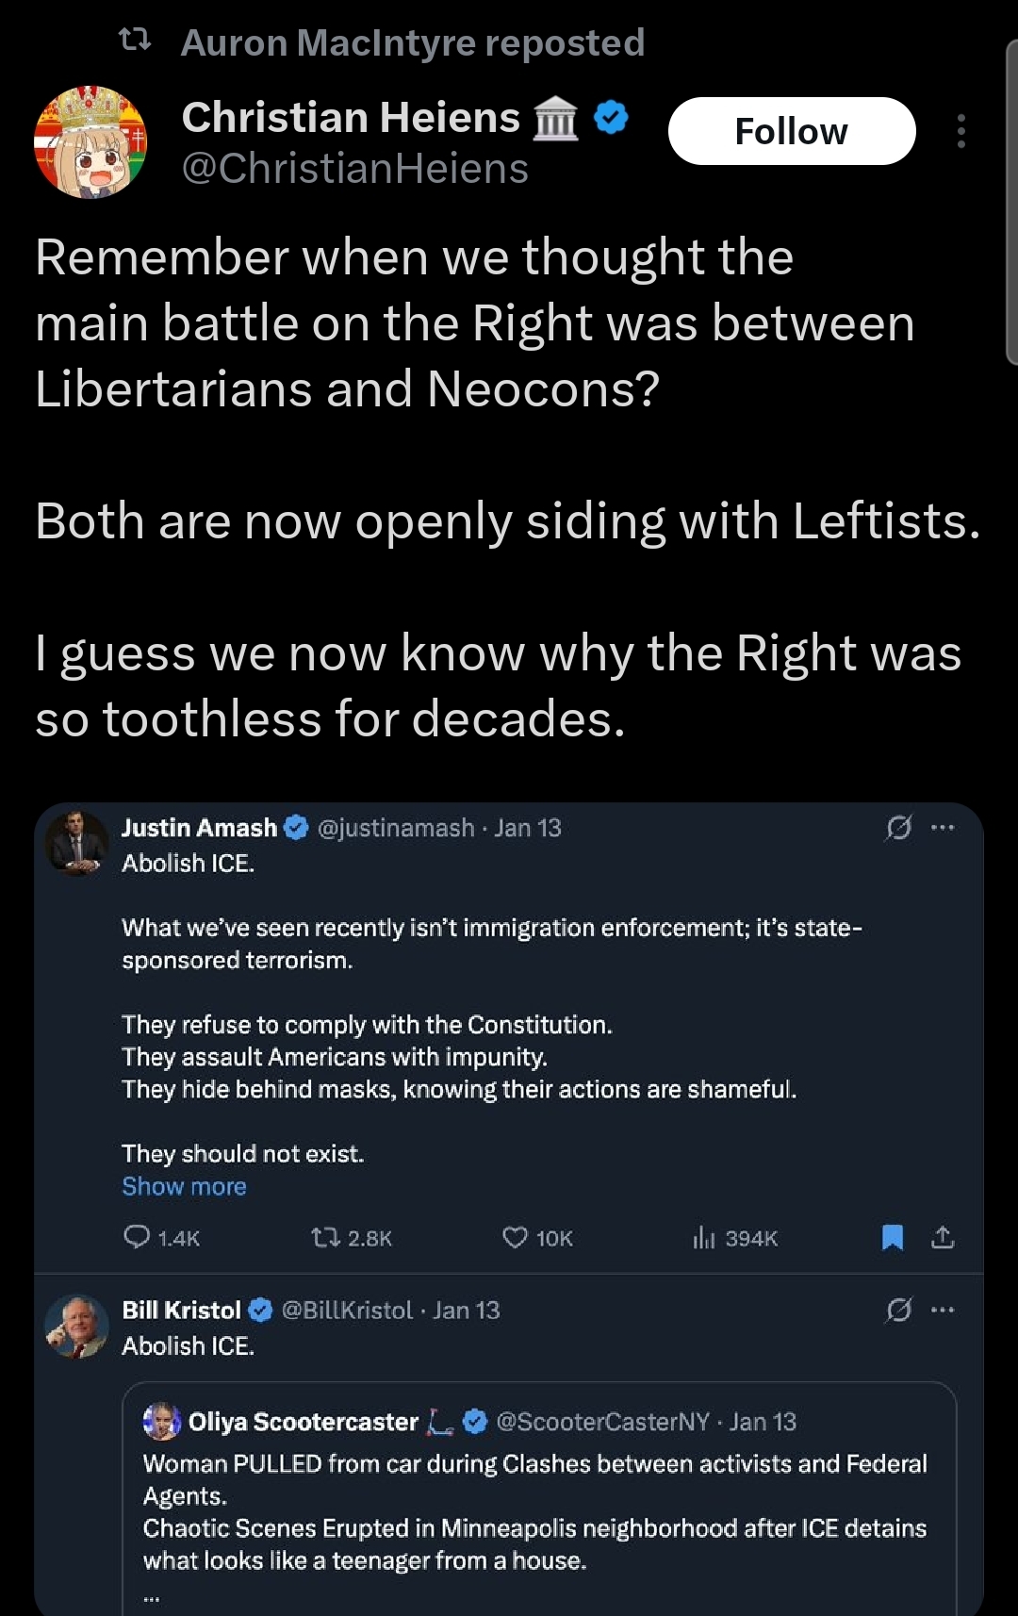1018x1616 pixels.
Task: Click the blue verified badge on Christian Heiens
Action: pyautogui.click(x=612, y=118)
